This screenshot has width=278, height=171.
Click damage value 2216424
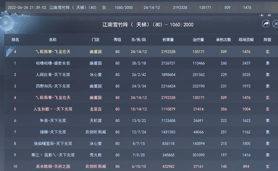point(168,86)
